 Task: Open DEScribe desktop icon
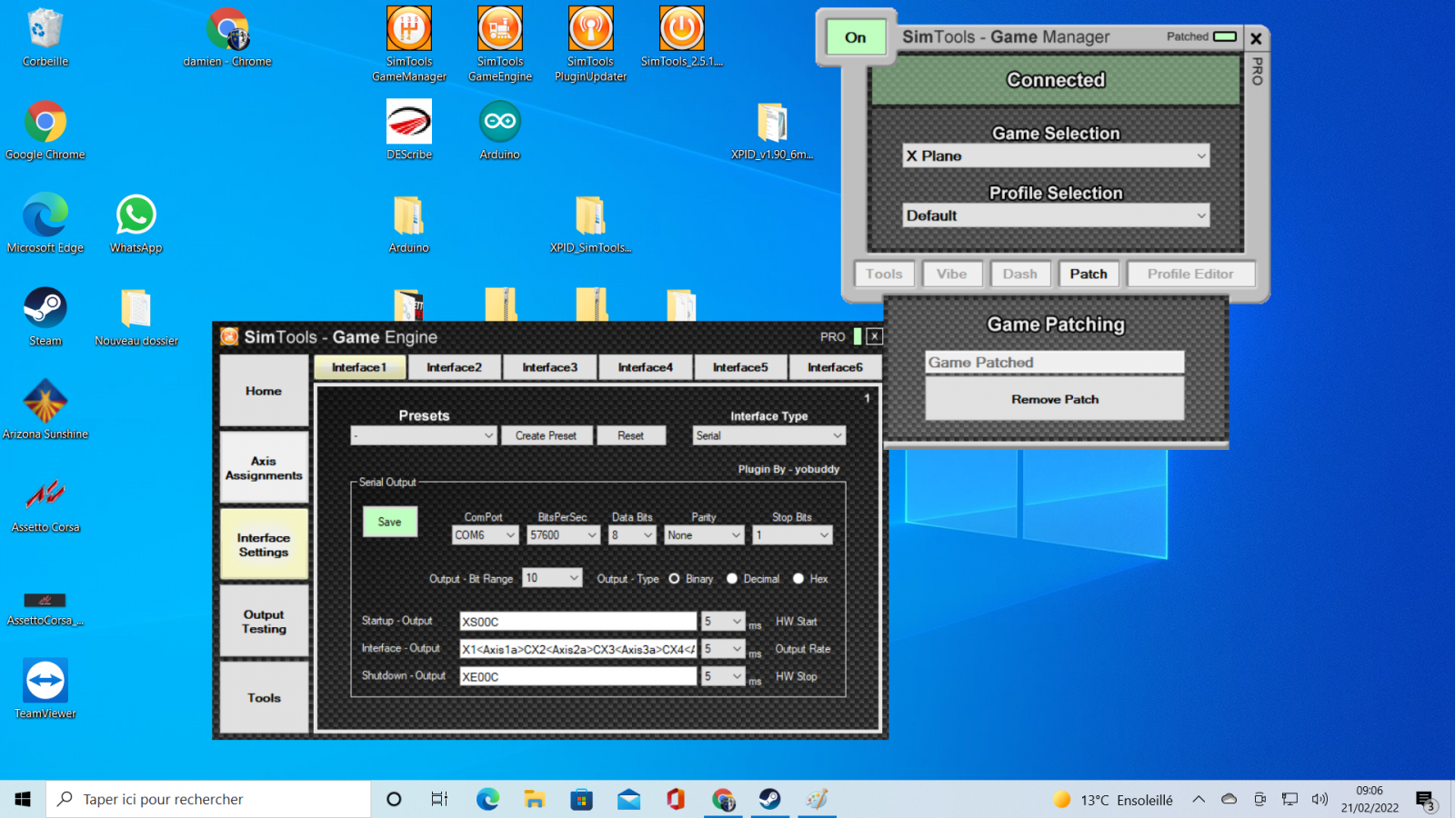tap(409, 130)
